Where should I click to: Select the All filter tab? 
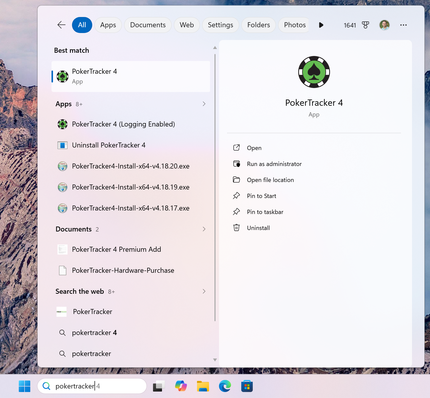82,25
